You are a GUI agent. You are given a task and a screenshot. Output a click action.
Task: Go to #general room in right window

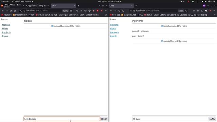pyautogui.click(x=114, y=25)
